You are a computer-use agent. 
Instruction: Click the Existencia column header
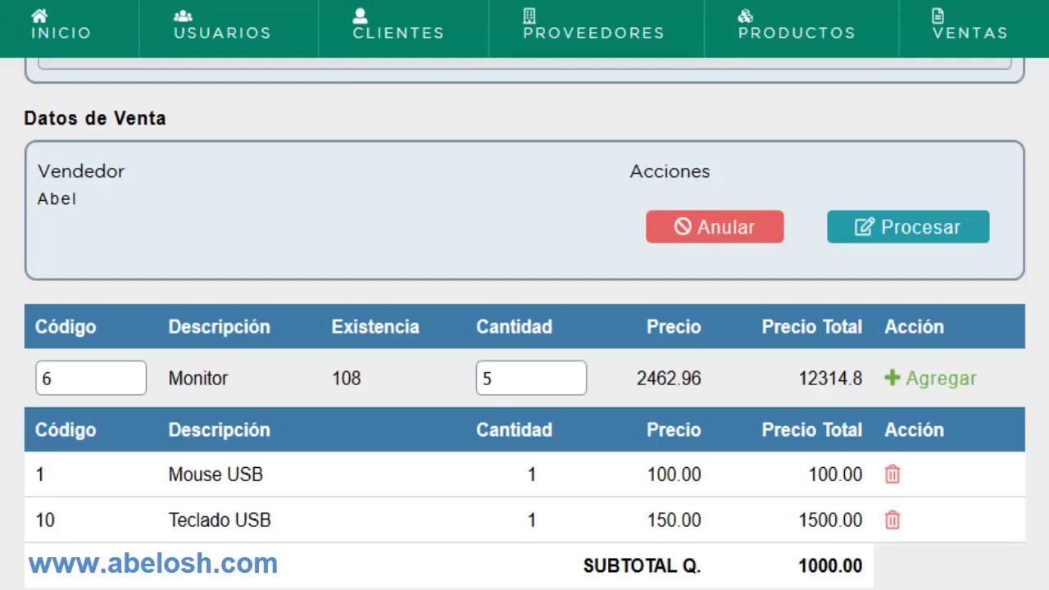[x=375, y=326]
